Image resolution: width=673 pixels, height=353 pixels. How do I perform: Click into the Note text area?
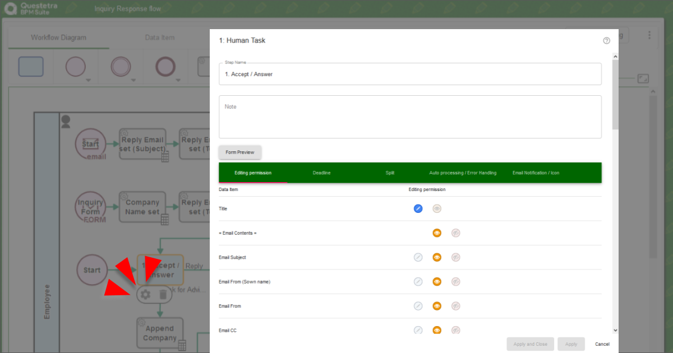409,117
